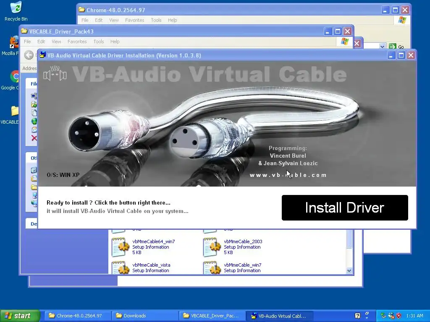Screen dimensions: 430x322
Task: Minimize the VB-Audio installer window
Action: click(391, 55)
